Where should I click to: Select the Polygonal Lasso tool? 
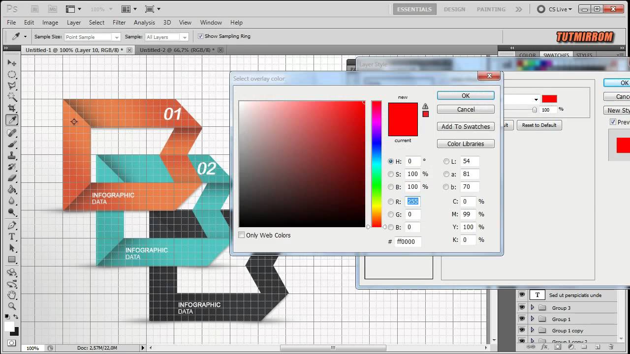coord(12,86)
